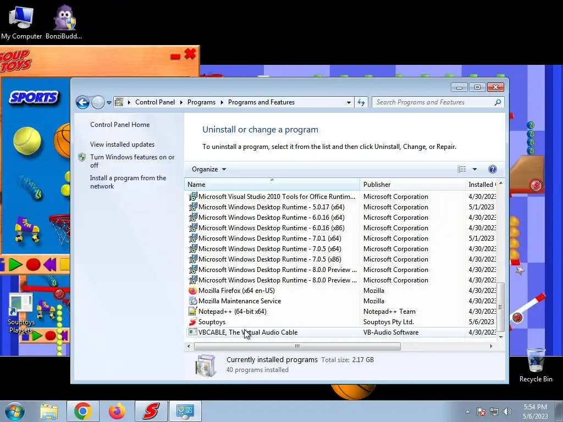The width and height of the screenshot is (563, 422).
Task: Click the taskbar clock showing 5:54 PM
Action: click(x=535, y=412)
